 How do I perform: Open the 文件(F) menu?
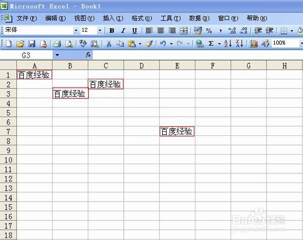(27, 18)
